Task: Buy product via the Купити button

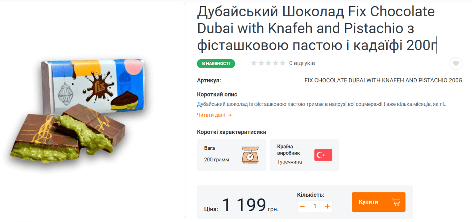Action: [x=378, y=202]
